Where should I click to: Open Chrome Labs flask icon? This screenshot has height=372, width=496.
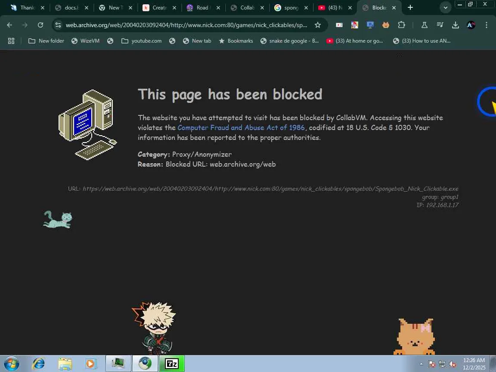[424, 25]
